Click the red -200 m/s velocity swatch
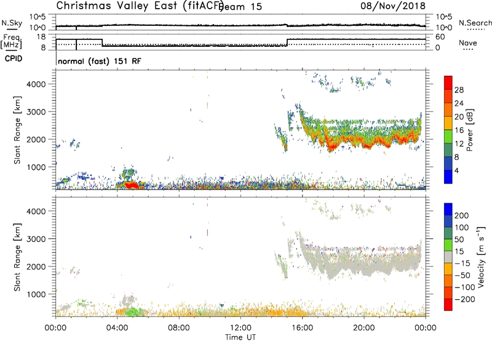492x341 pixels. [x=448, y=305]
